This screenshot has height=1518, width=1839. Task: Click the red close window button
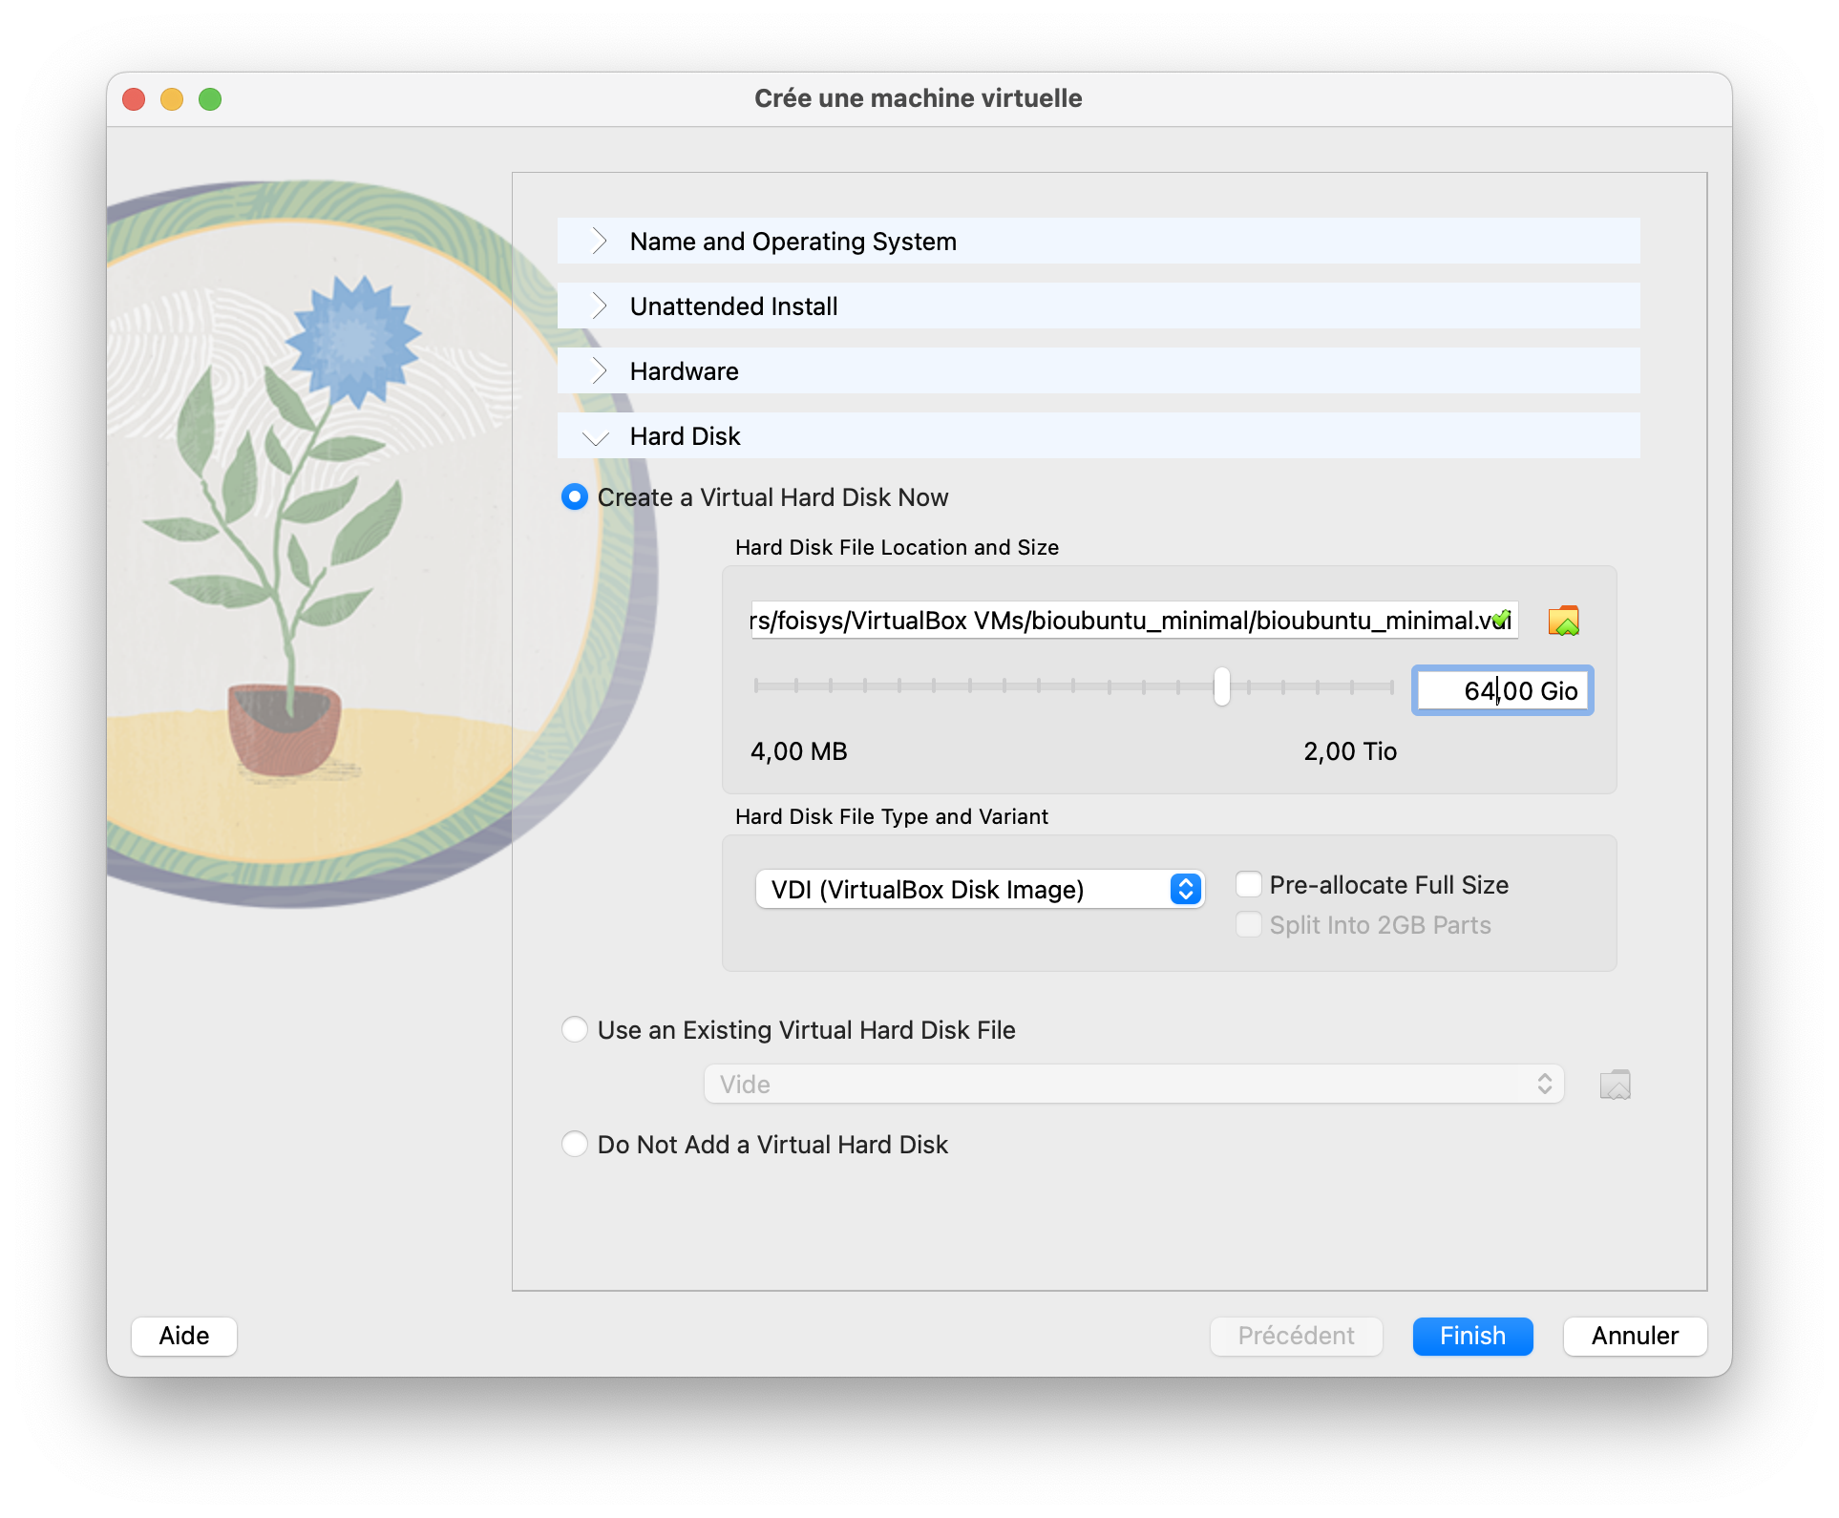coord(134,99)
